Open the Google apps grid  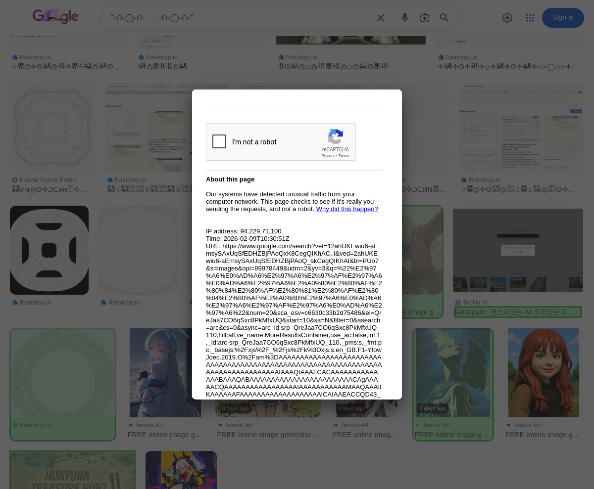click(x=530, y=18)
